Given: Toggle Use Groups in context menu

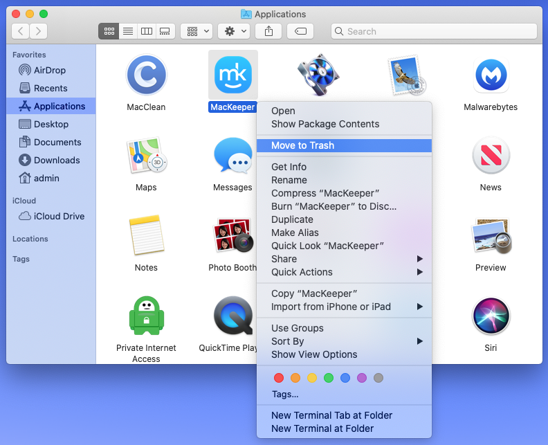Looking at the screenshot, I should point(345,328).
